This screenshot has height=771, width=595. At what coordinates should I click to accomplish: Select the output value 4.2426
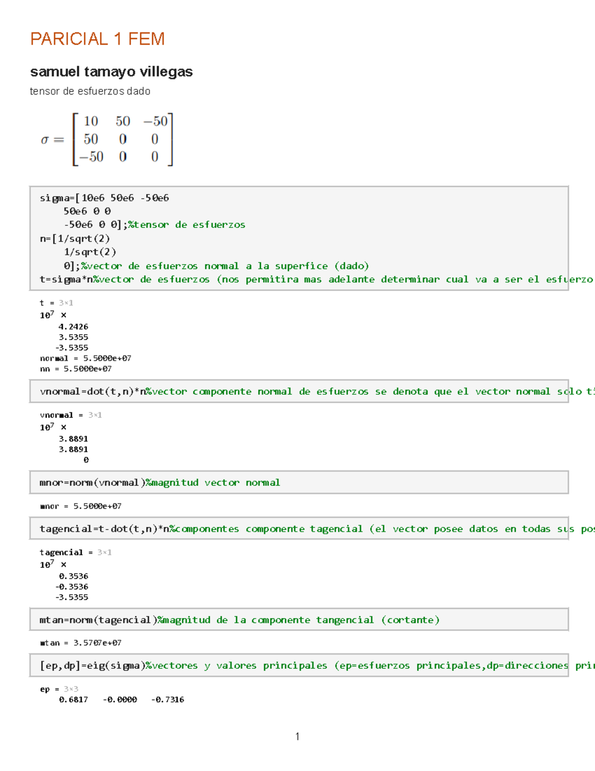click(73, 327)
